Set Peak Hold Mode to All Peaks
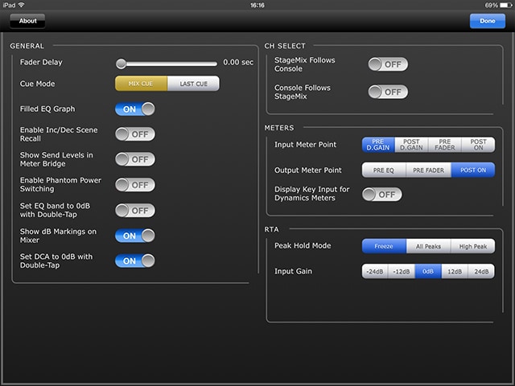 click(x=427, y=246)
